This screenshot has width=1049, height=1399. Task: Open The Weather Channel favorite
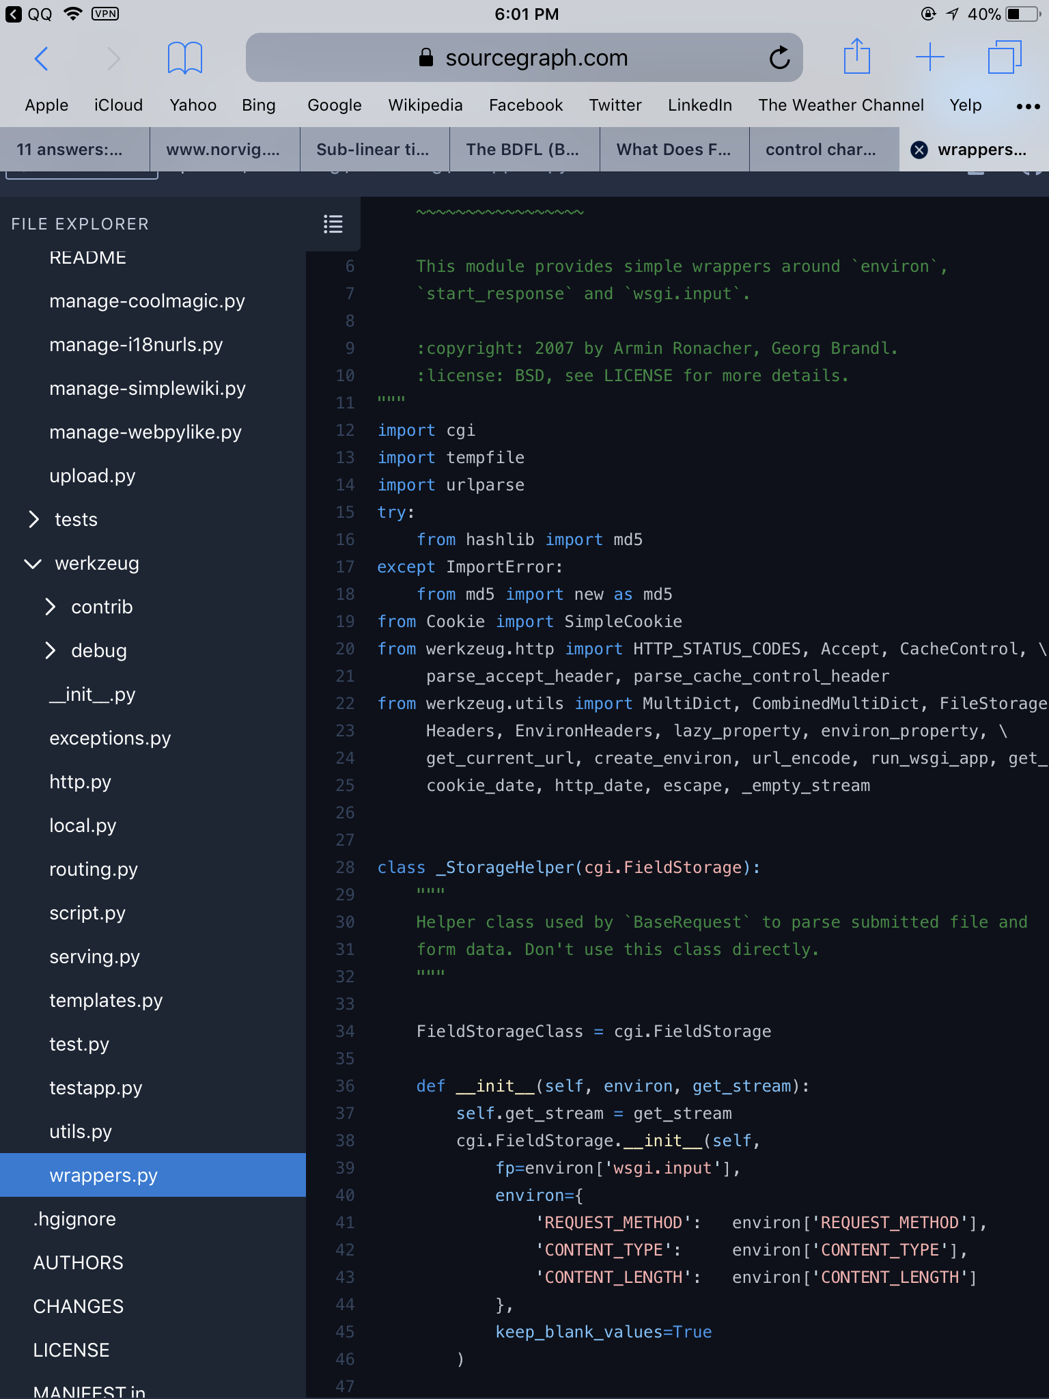[841, 105]
